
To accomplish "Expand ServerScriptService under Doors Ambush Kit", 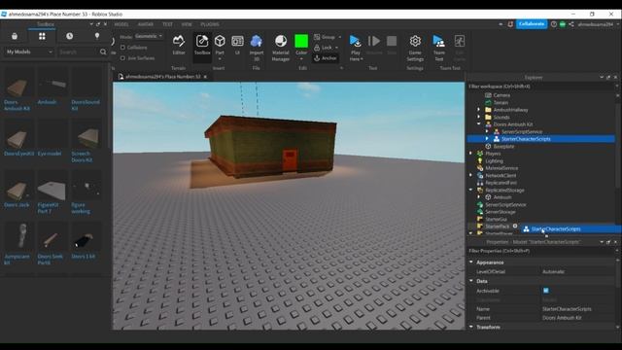I will [487, 131].
